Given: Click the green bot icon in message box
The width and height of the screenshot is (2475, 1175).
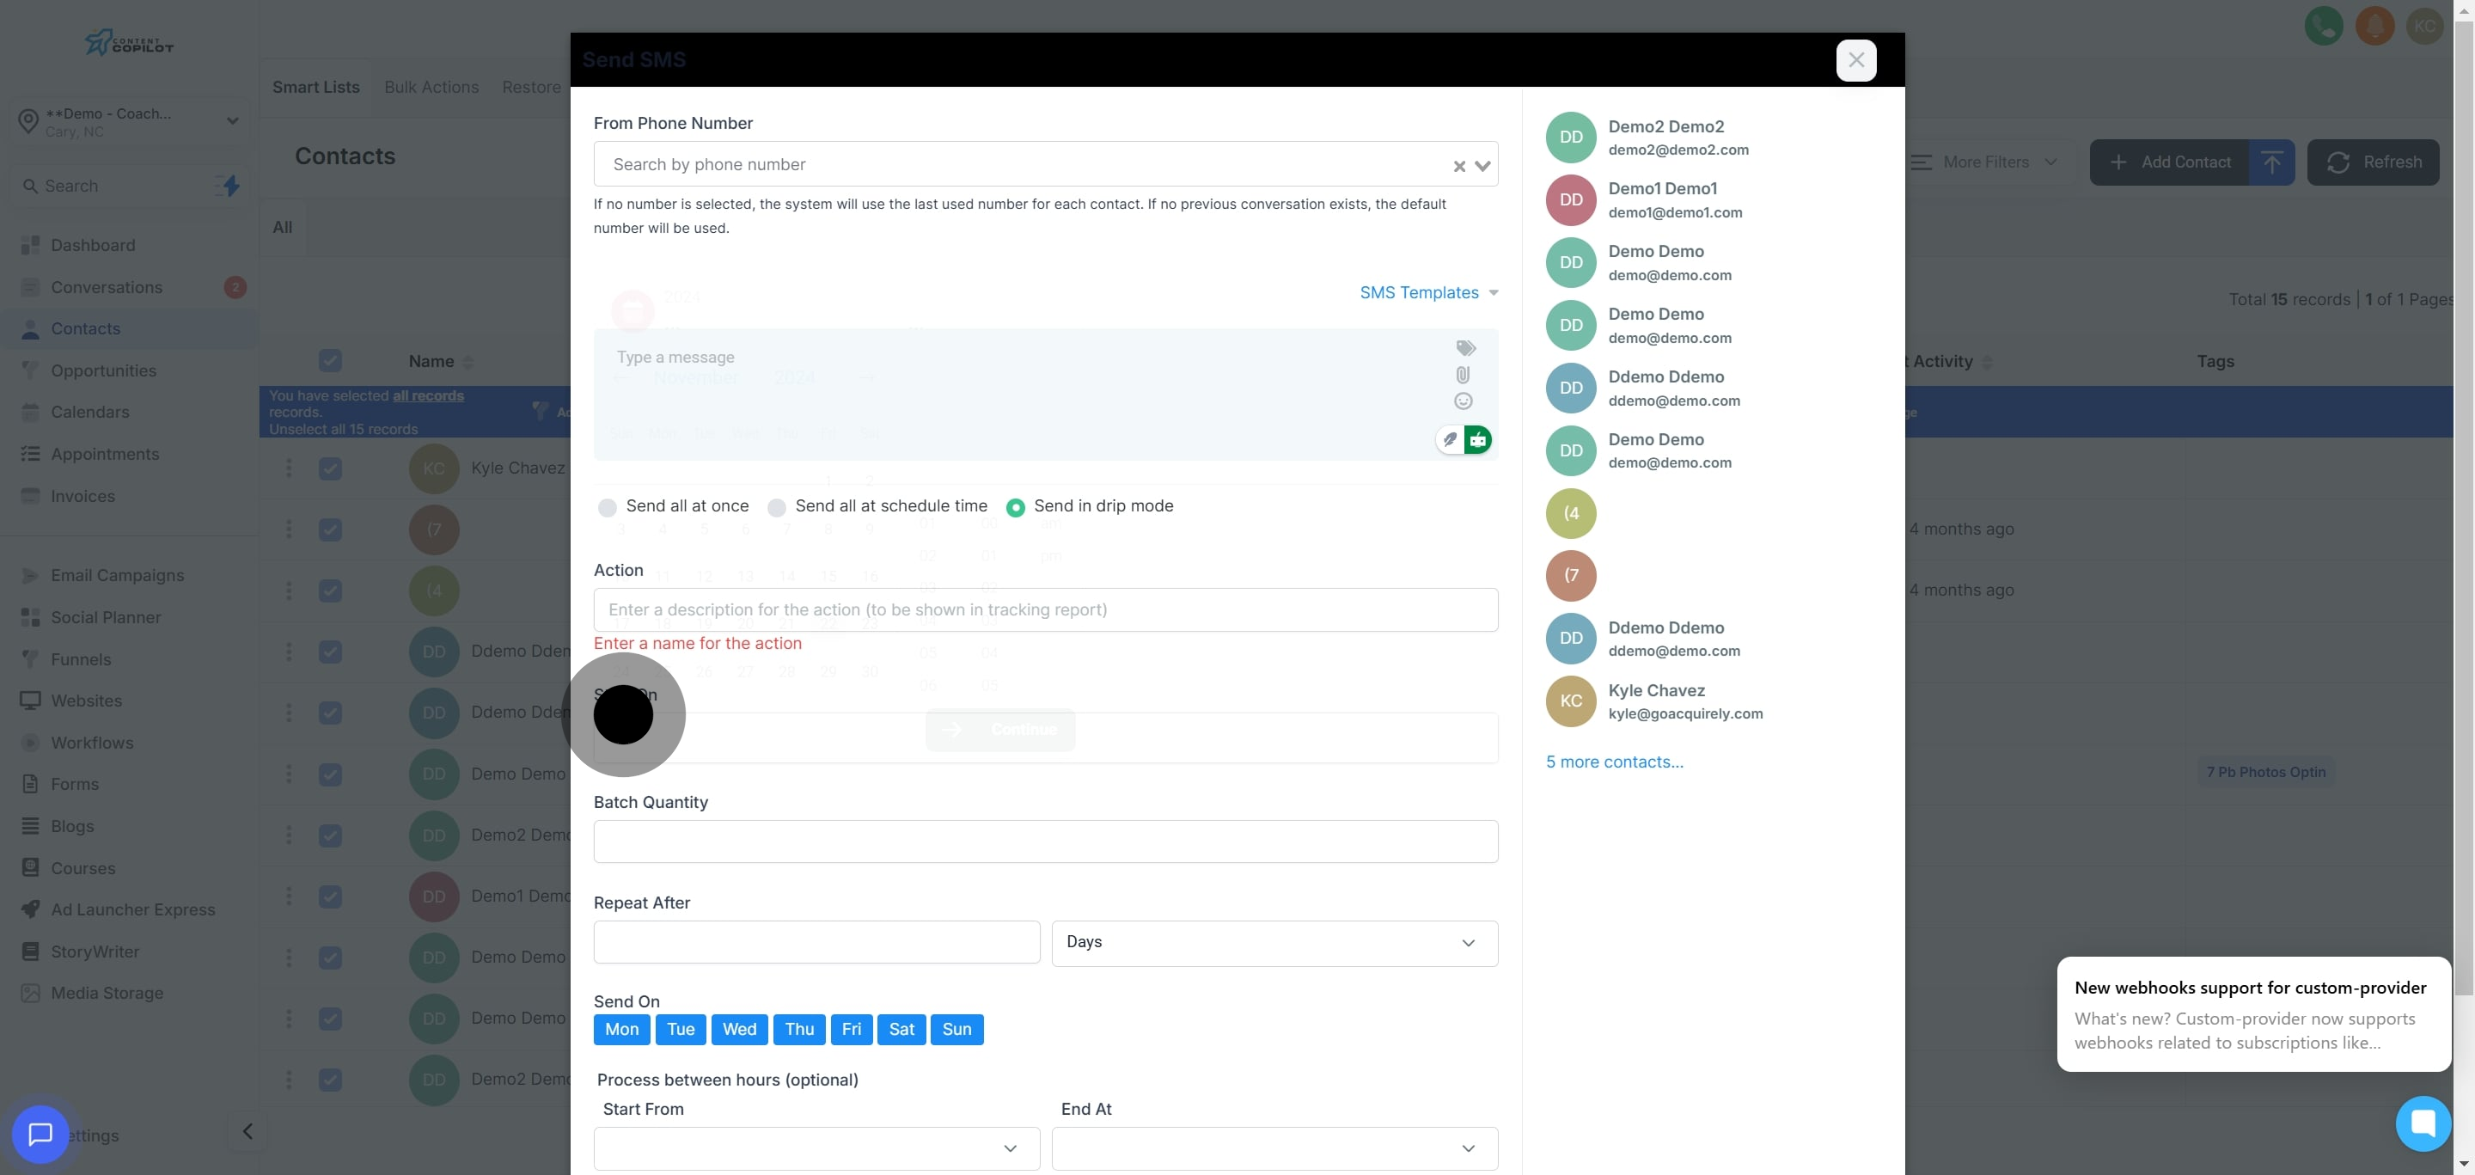Looking at the screenshot, I should (1478, 440).
